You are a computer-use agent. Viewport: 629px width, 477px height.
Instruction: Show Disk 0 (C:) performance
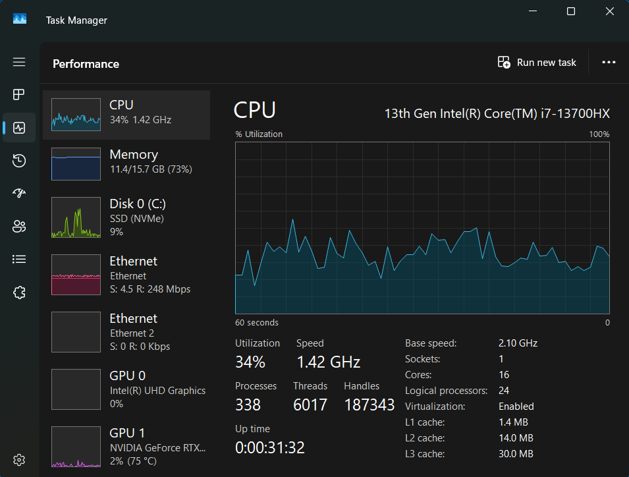(x=126, y=217)
